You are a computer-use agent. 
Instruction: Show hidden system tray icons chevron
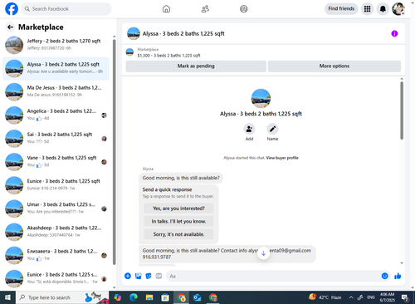click(351, 297)
